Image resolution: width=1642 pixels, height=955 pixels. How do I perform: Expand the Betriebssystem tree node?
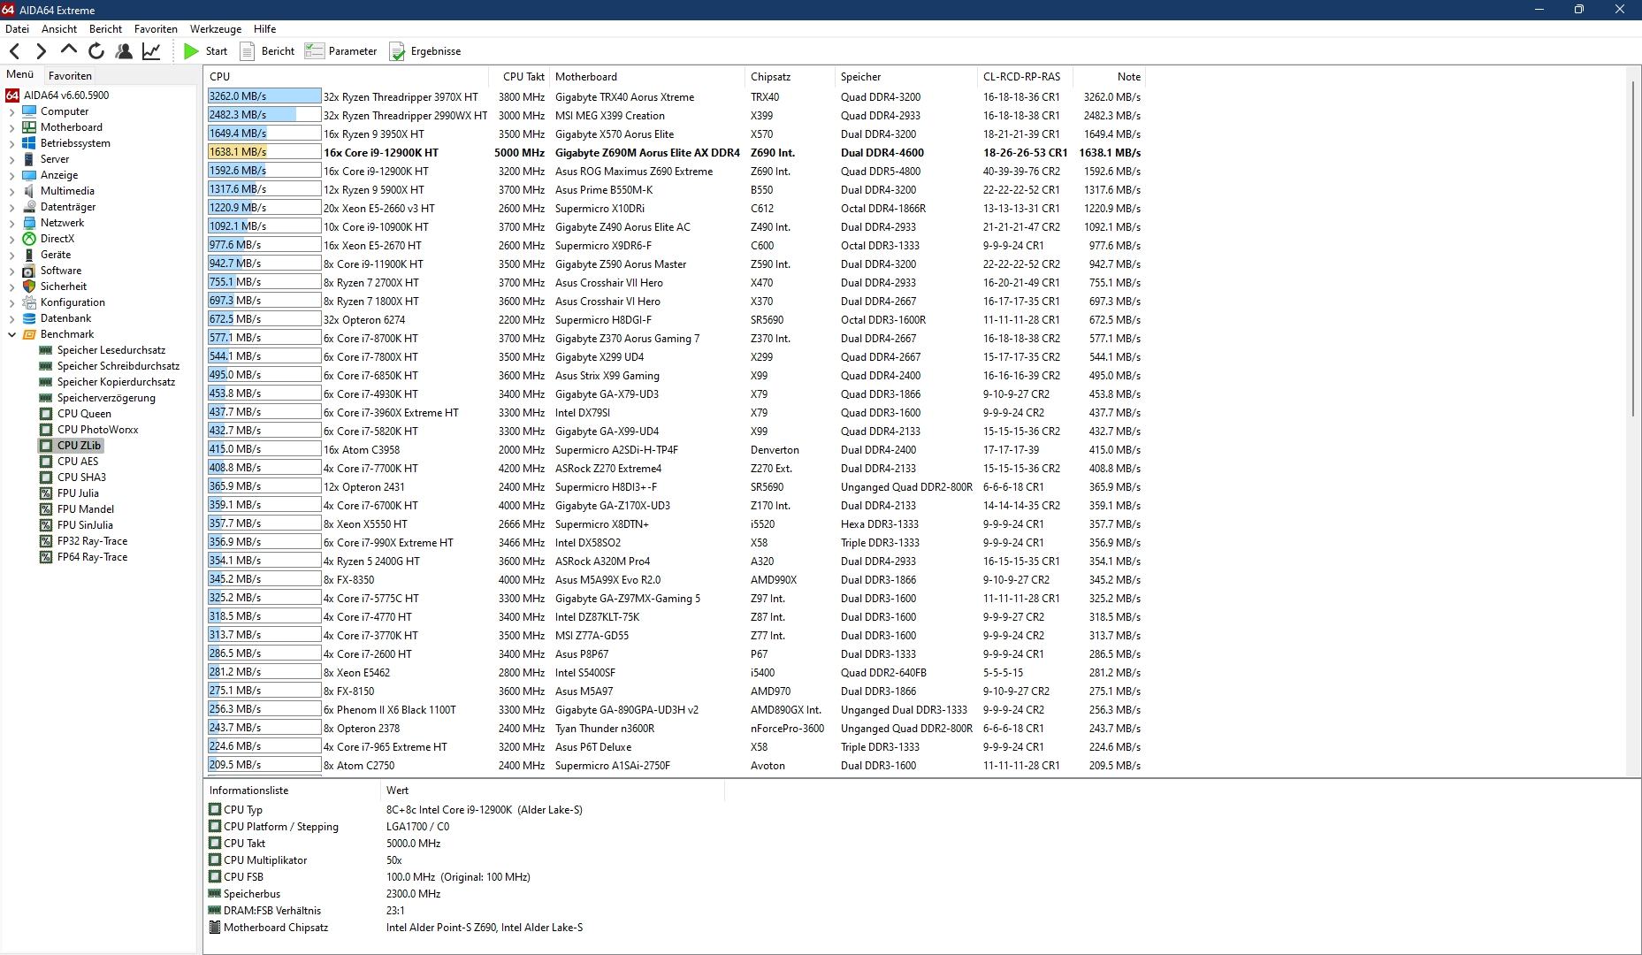(11, 143)
